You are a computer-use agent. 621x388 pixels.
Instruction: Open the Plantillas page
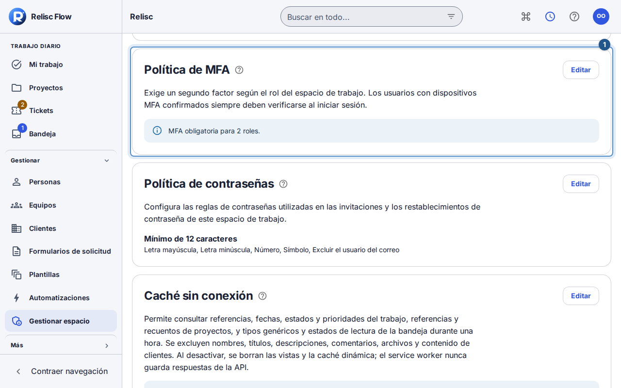(x=61, y=275)
